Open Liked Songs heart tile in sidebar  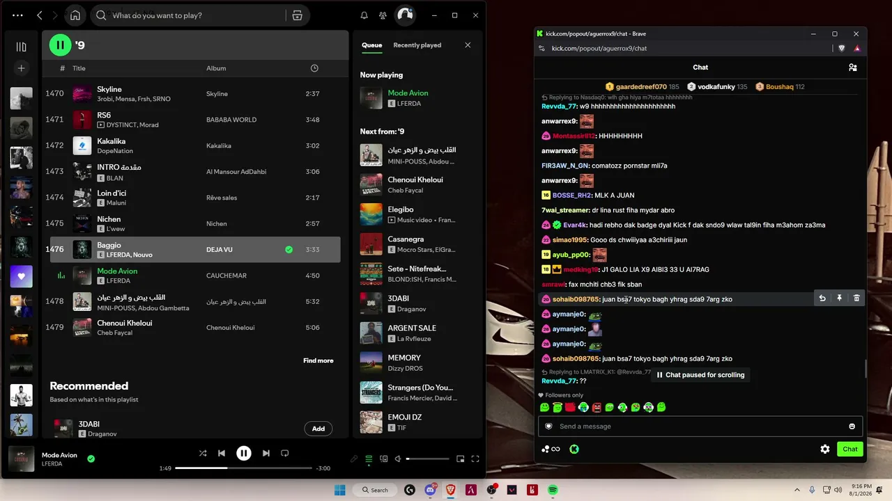(21, 276)
